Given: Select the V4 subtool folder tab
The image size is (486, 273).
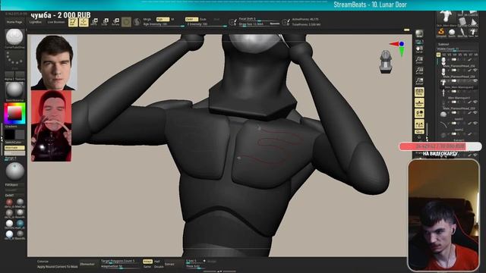Looking at the screenshot, I should (x=455, y=55).
